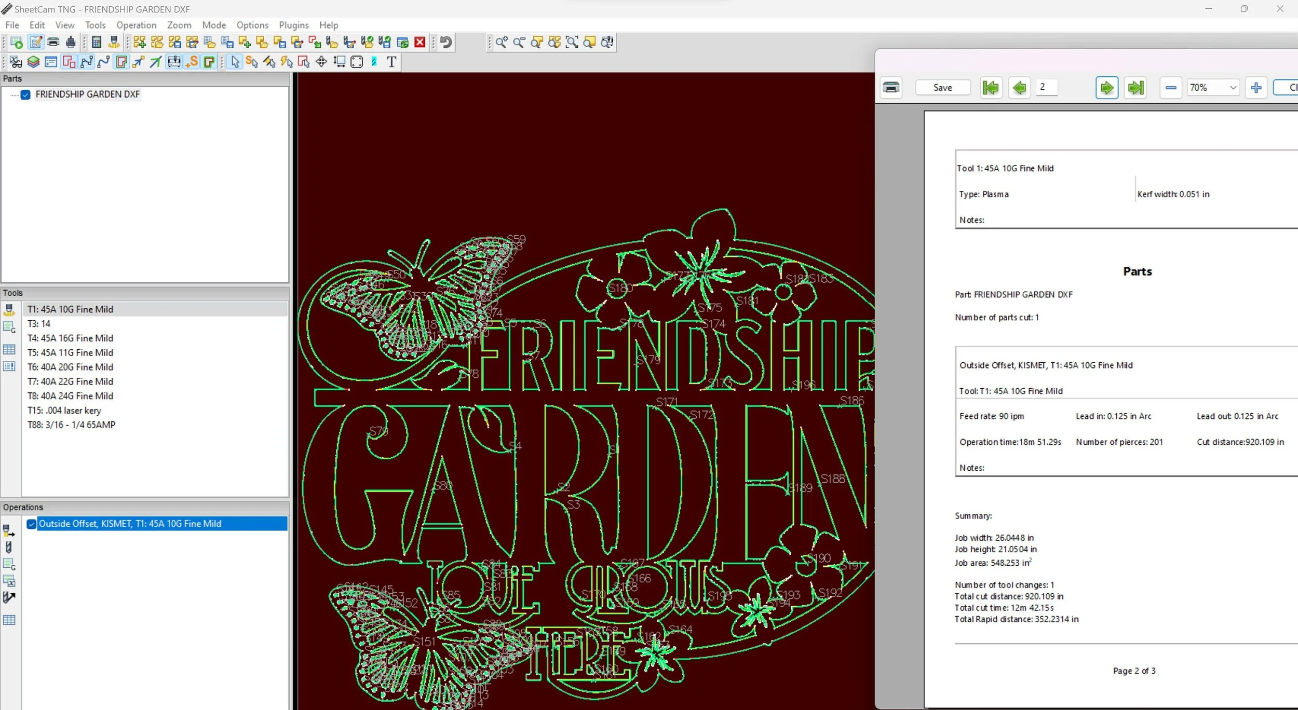1298x710 pixels.
Task: Click the zoom to fit brackets icon
Action: pyautogui.click(x=572, y=42)
